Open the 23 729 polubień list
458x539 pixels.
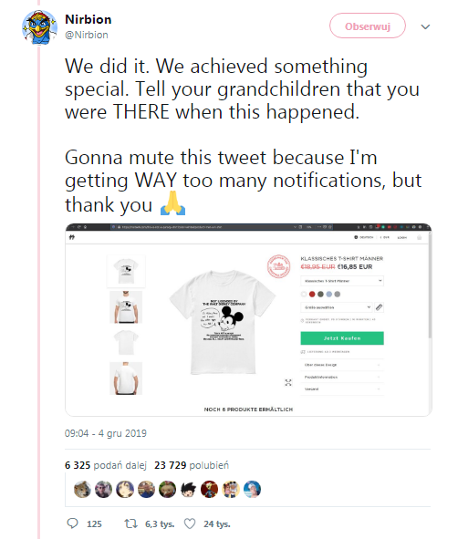point(192,465)
